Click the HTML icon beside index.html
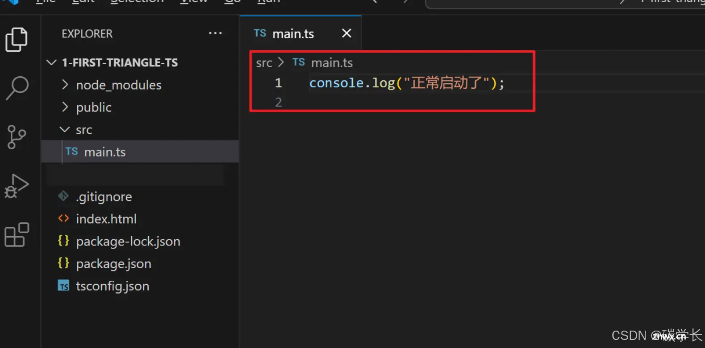Image resolution: width=705 pixels, height=348 pixels. (x=63, y=218)
